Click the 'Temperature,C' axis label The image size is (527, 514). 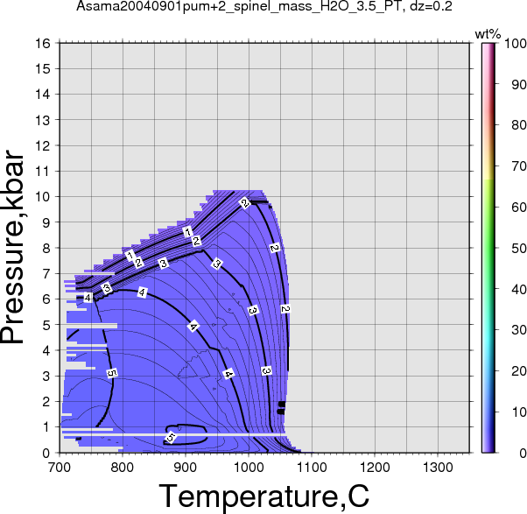(263, 496)
